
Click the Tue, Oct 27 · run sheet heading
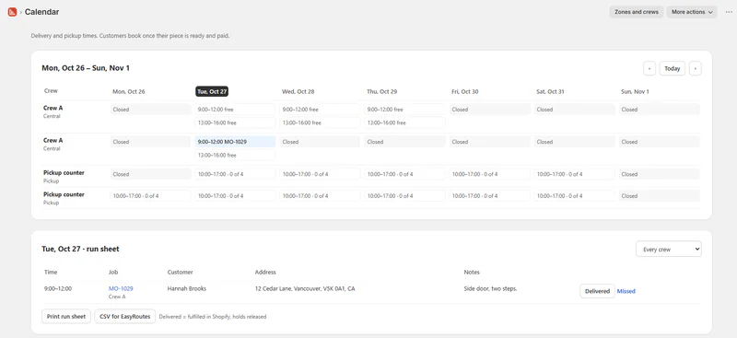80,249
